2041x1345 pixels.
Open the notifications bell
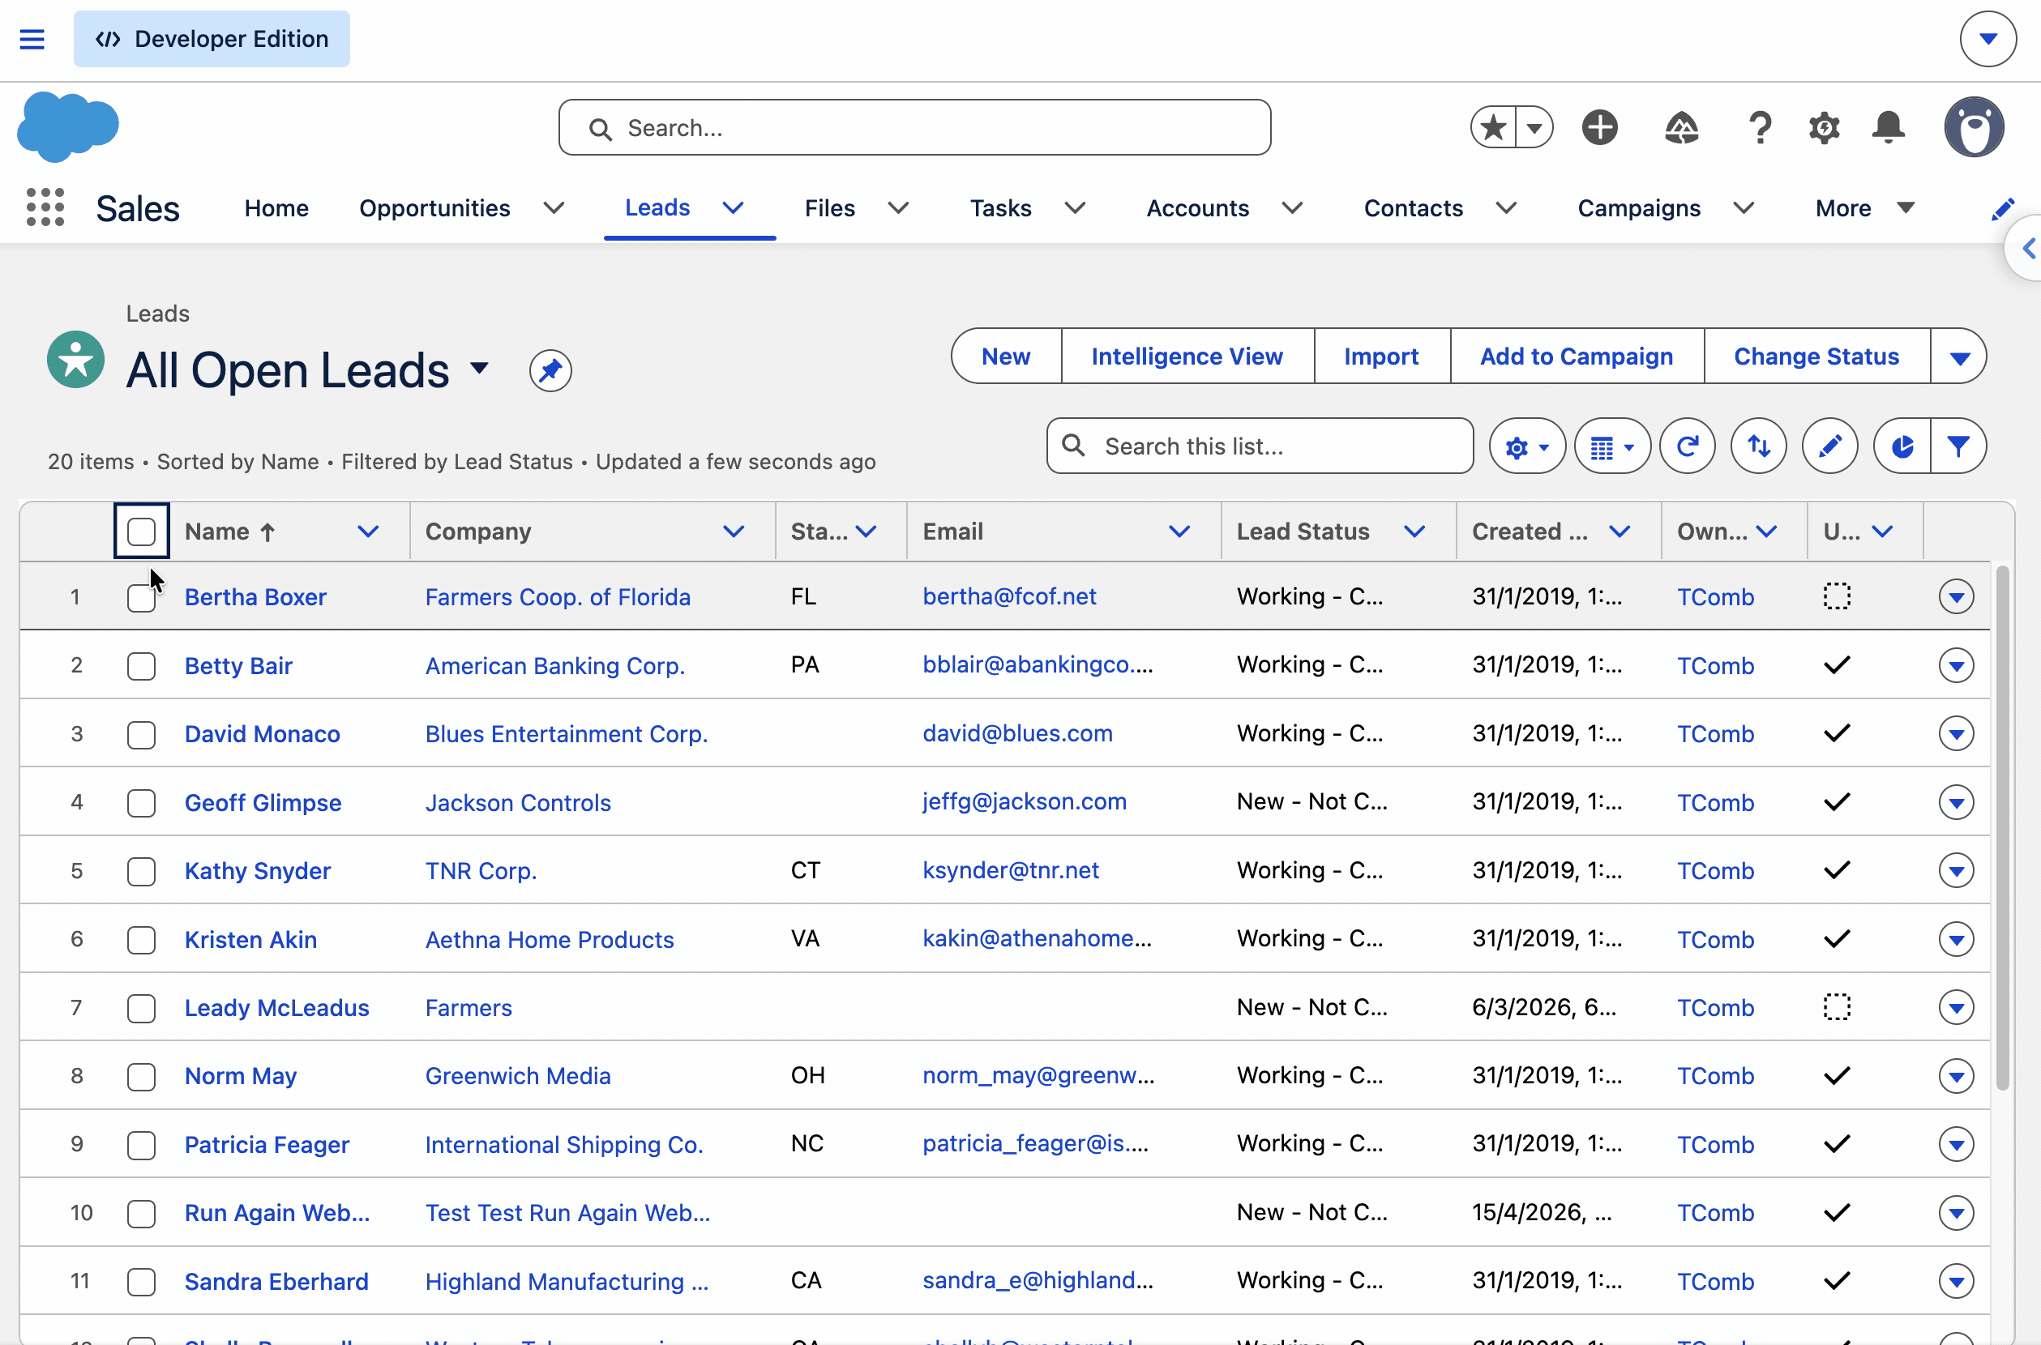click(x=1889, y=128)
